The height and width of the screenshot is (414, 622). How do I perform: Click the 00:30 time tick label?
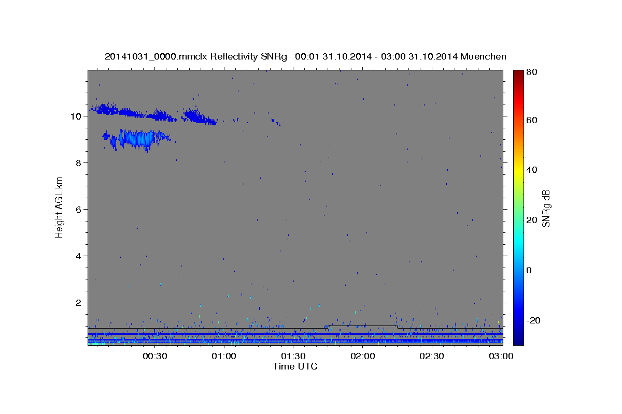tap(154, 356)
